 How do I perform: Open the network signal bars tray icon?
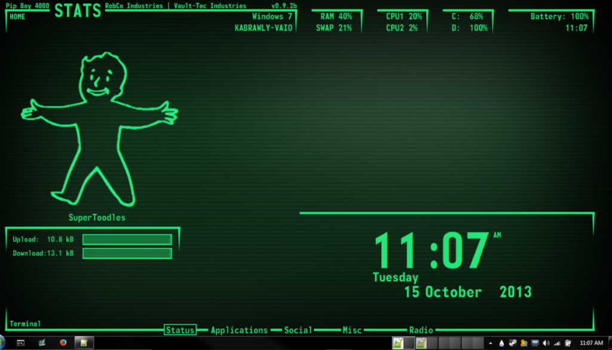tap(557, 343)
